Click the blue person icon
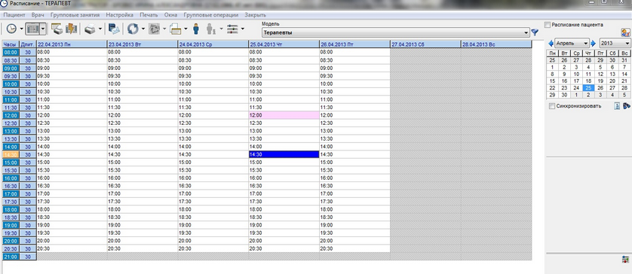Viewport: 632px width, 274px height. click(196, 29)
